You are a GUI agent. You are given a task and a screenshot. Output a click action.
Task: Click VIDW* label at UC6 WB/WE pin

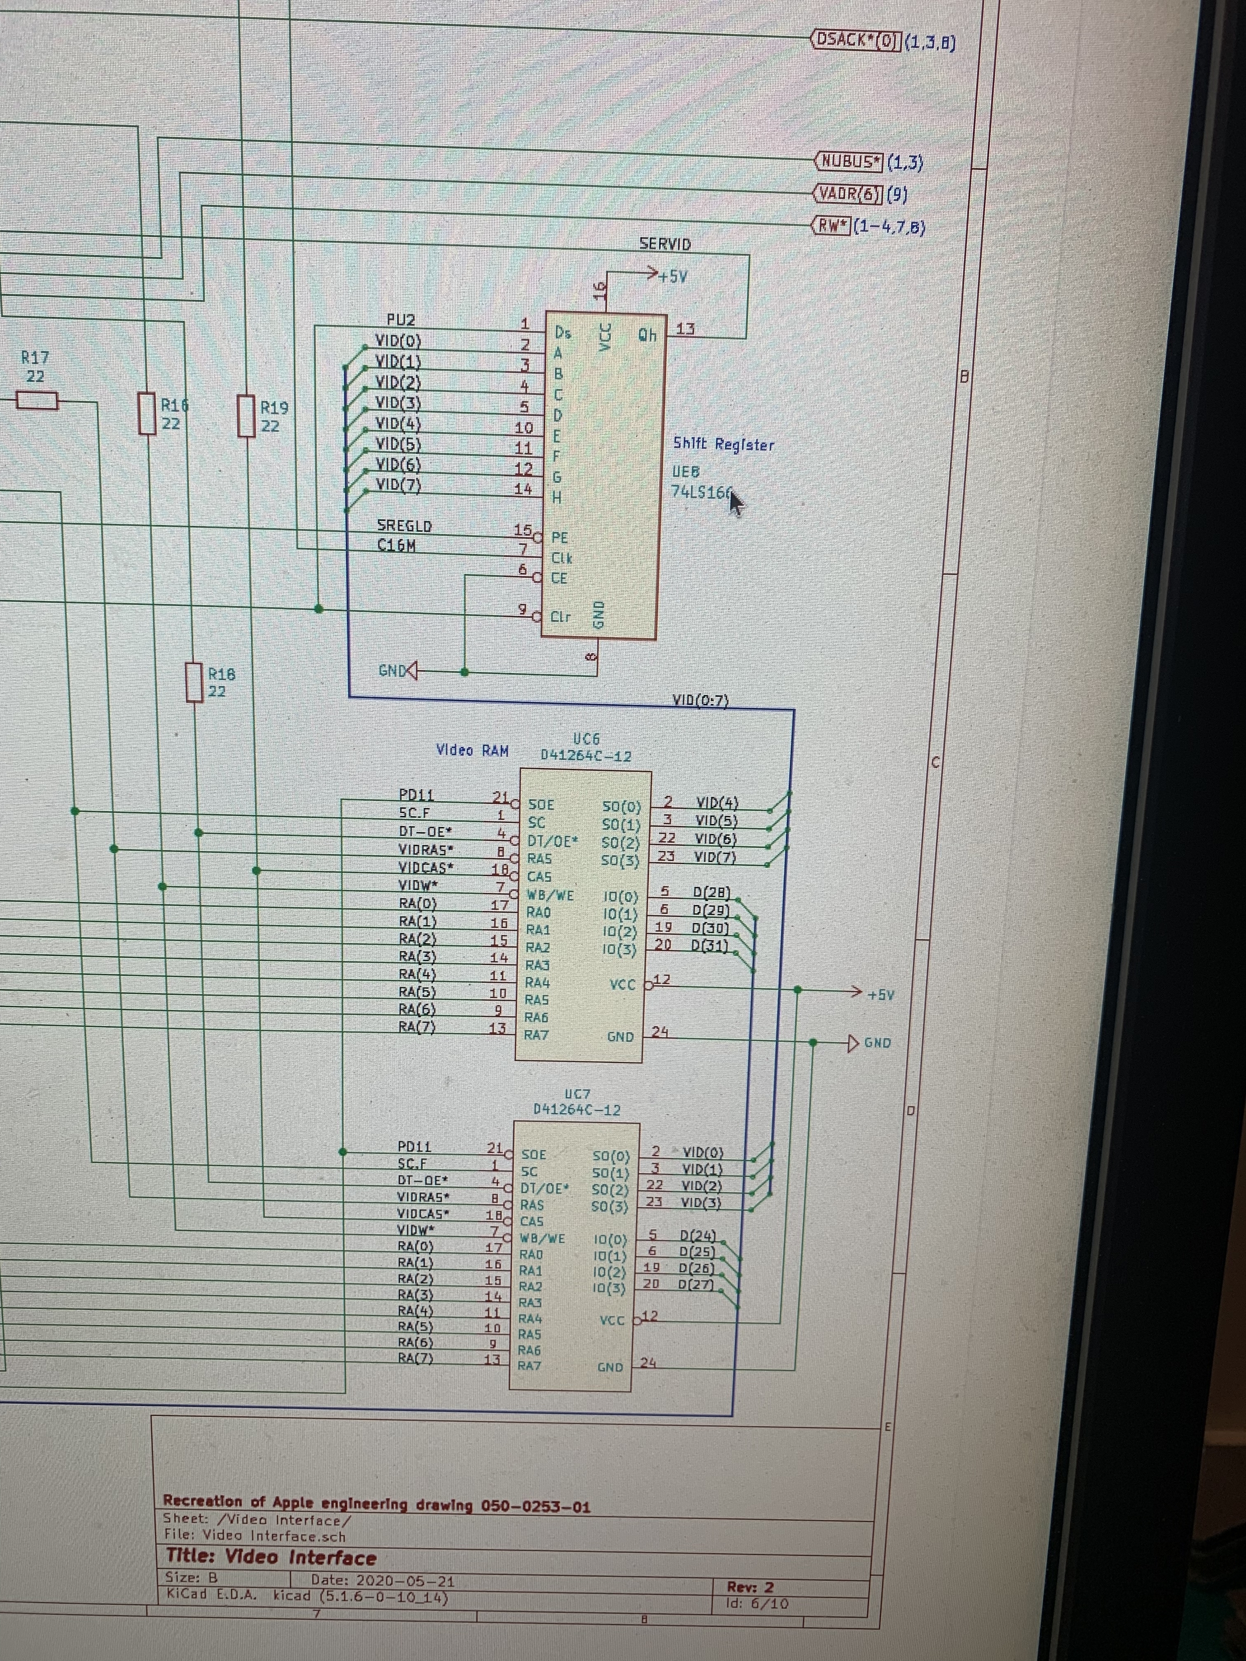pos(418,886)
